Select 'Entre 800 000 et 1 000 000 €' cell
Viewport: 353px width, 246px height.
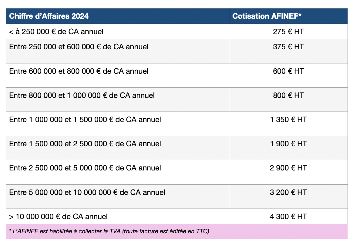pyautogui.click(x=82, y=95)
